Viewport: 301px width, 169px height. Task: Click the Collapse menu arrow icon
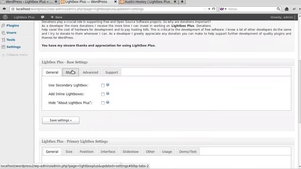(3, 54)
